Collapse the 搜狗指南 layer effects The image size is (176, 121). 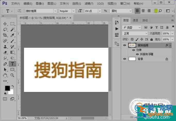[170, 45]
